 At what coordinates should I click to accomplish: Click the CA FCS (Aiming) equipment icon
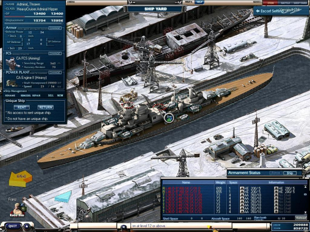click(12, 63)
